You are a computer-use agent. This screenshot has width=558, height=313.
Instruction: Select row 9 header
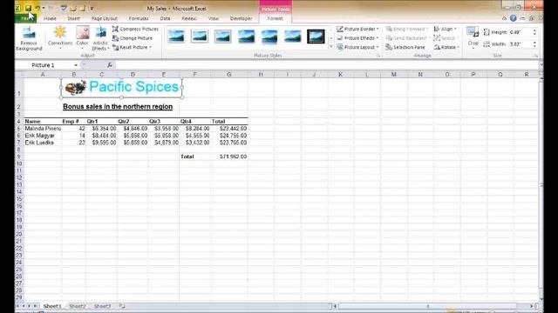click(19, 156)
